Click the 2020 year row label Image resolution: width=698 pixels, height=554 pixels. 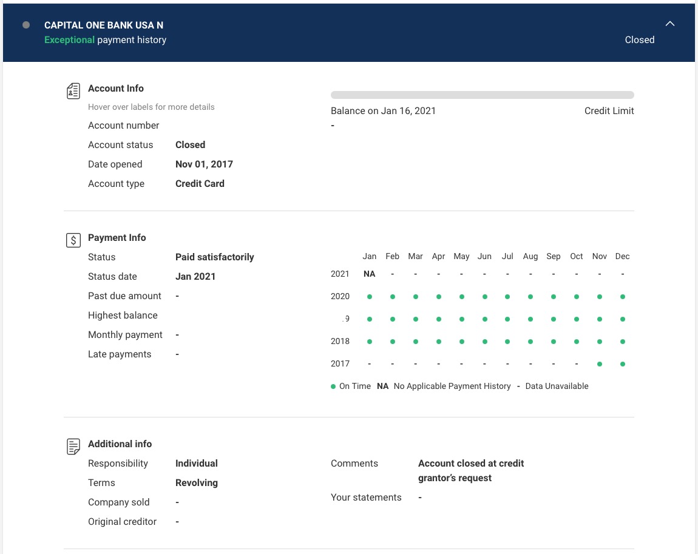[x=340, y=296]
